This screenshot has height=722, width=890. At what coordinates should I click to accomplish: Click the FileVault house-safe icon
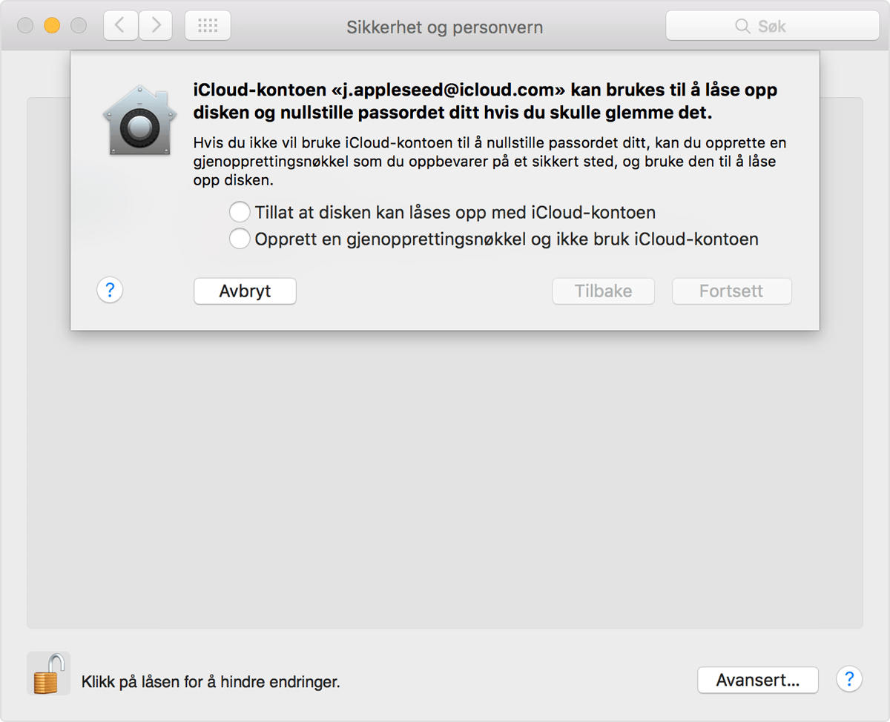click(139, 120)
